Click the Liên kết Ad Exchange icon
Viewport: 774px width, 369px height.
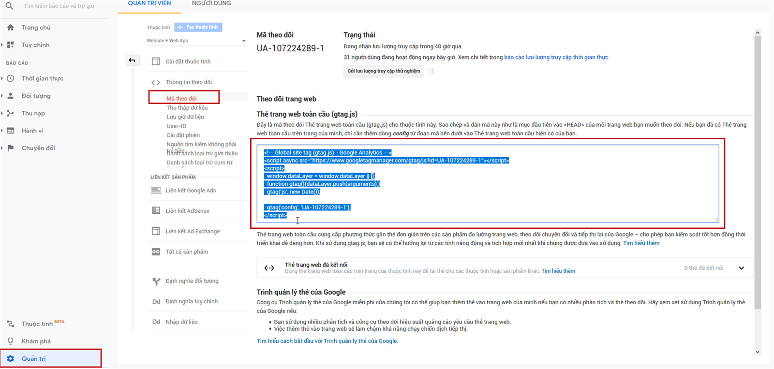156,231
